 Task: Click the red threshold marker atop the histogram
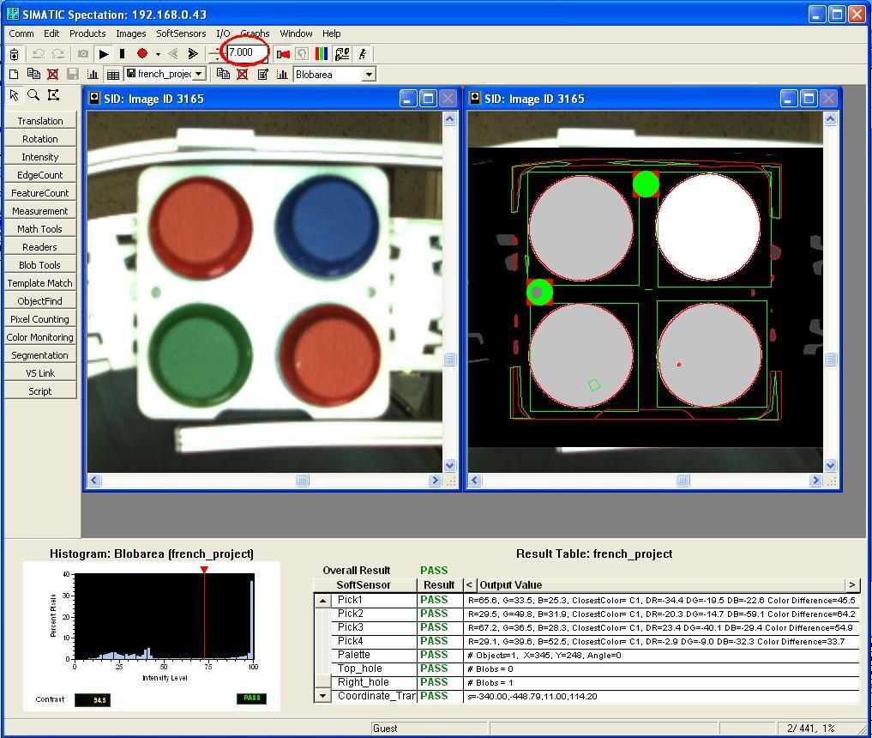point(204,569)
